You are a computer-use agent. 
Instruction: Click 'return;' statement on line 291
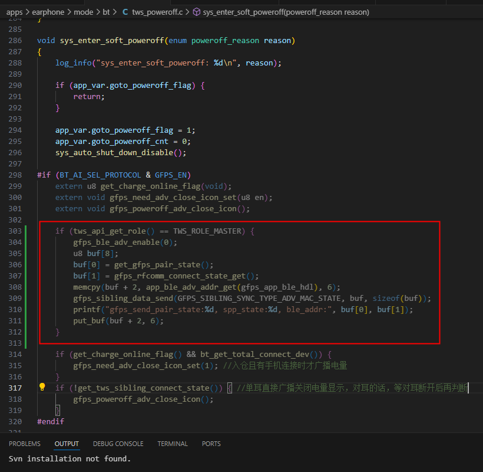point(89,97)
